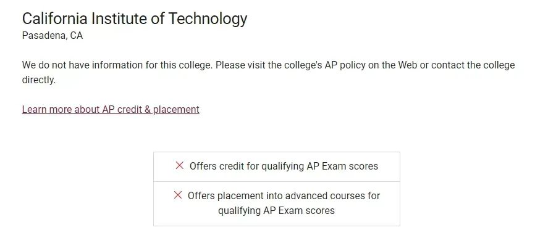
Task: Click the Pasadena, CA location text
Action: click(53, 35)
